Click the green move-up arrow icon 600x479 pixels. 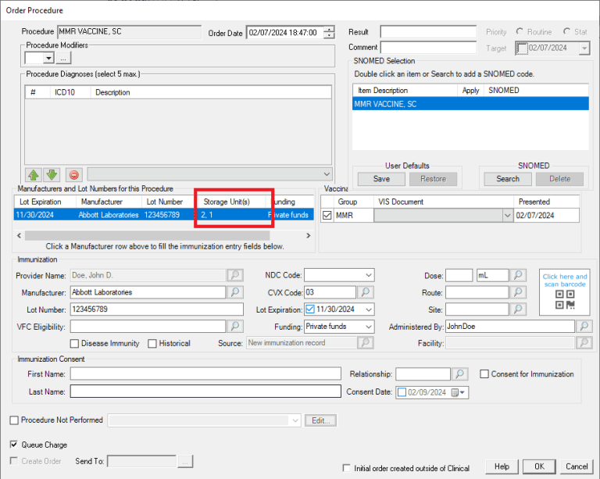point(33,174)
